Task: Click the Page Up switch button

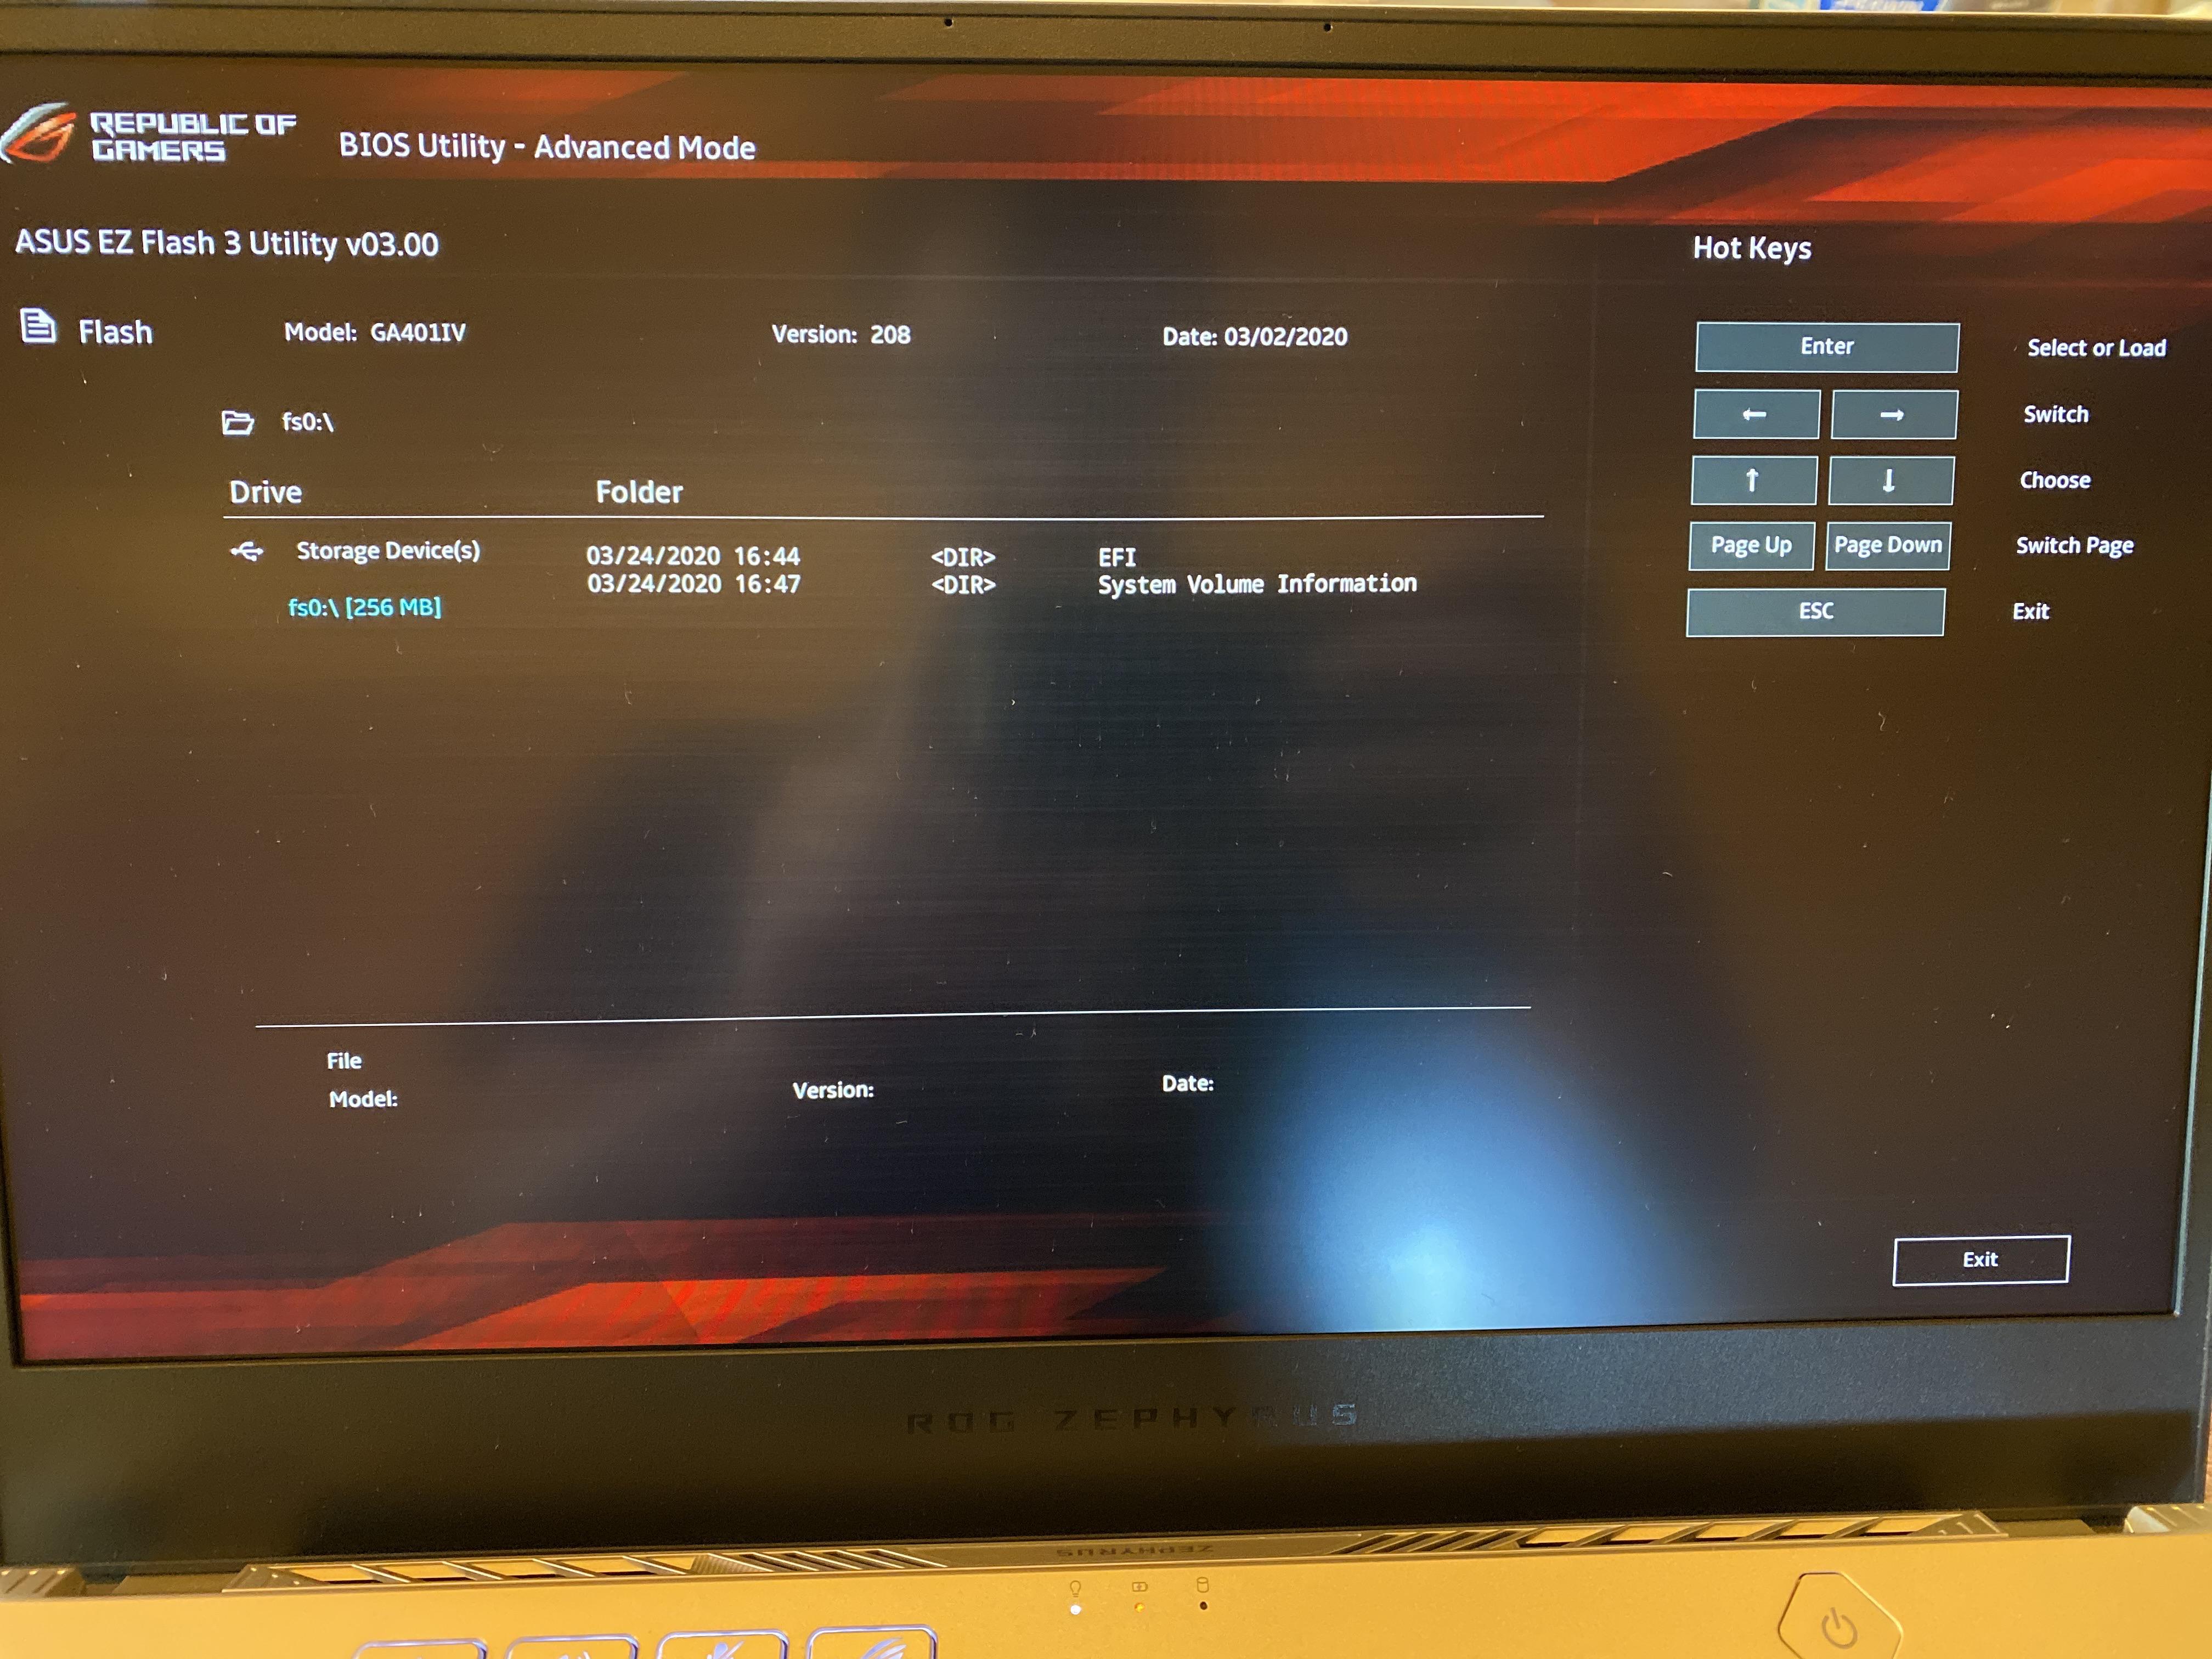Action: pos(1749,544)
